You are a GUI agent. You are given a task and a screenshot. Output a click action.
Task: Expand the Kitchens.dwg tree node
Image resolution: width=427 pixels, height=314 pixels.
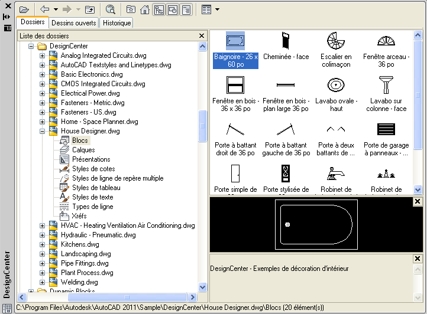(43, 244)
